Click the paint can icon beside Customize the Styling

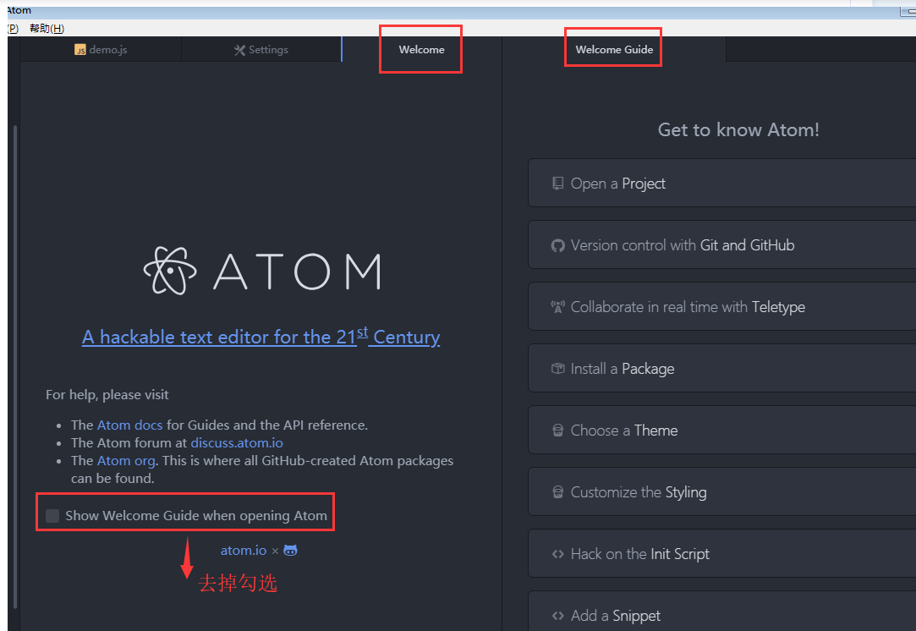click(x=558, y=492)
